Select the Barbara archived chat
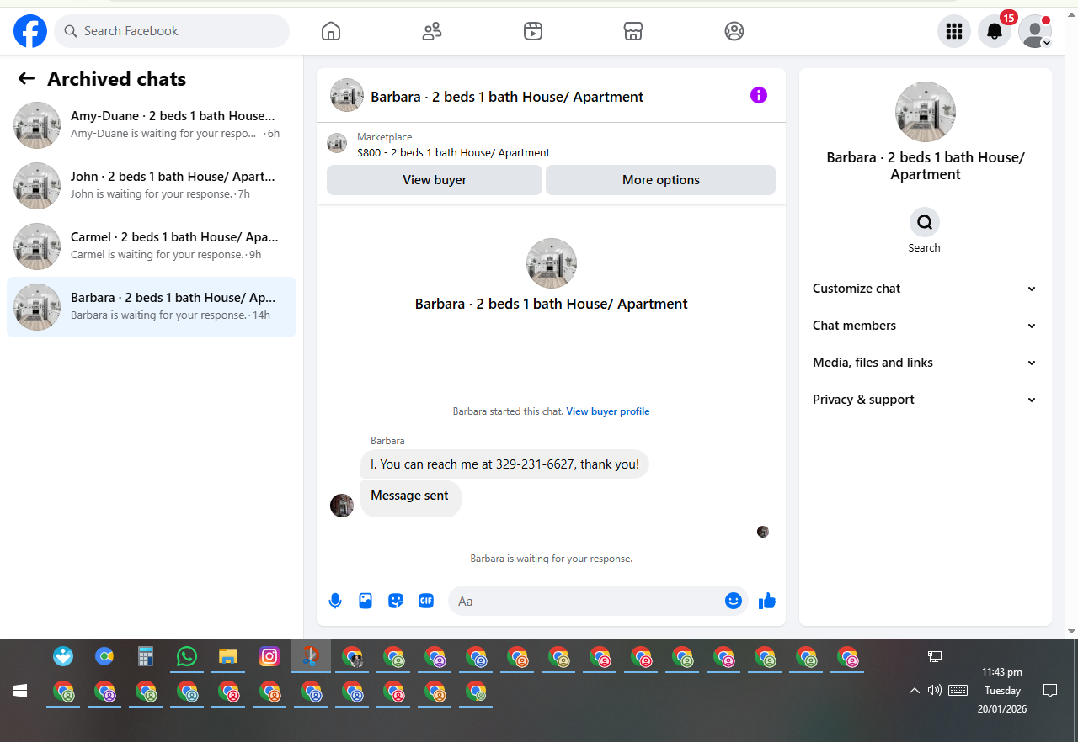The image size is (1078, 742). tap(152, 307)
